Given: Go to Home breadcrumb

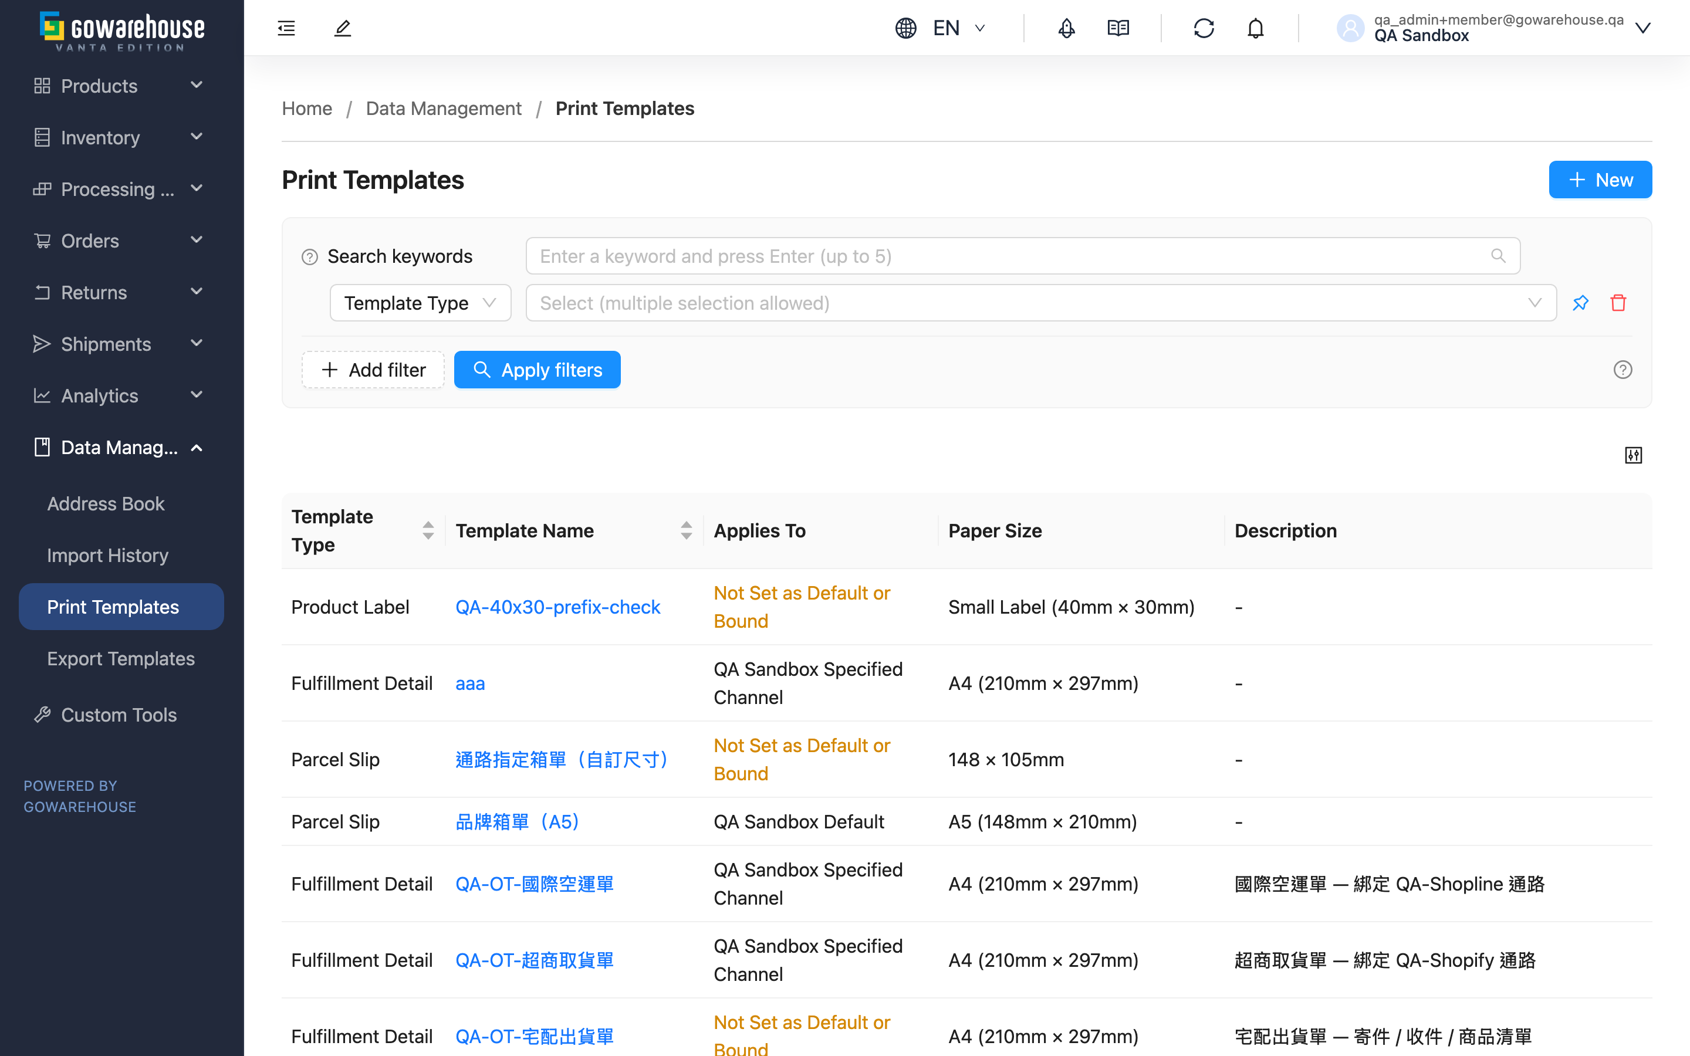Looking at the screenshot, I should (x=306, y=109).
